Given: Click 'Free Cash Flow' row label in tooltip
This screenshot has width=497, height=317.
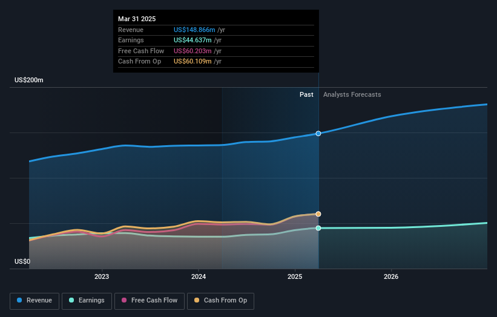Looking at the screenshot, I should (x=141, y=51).
